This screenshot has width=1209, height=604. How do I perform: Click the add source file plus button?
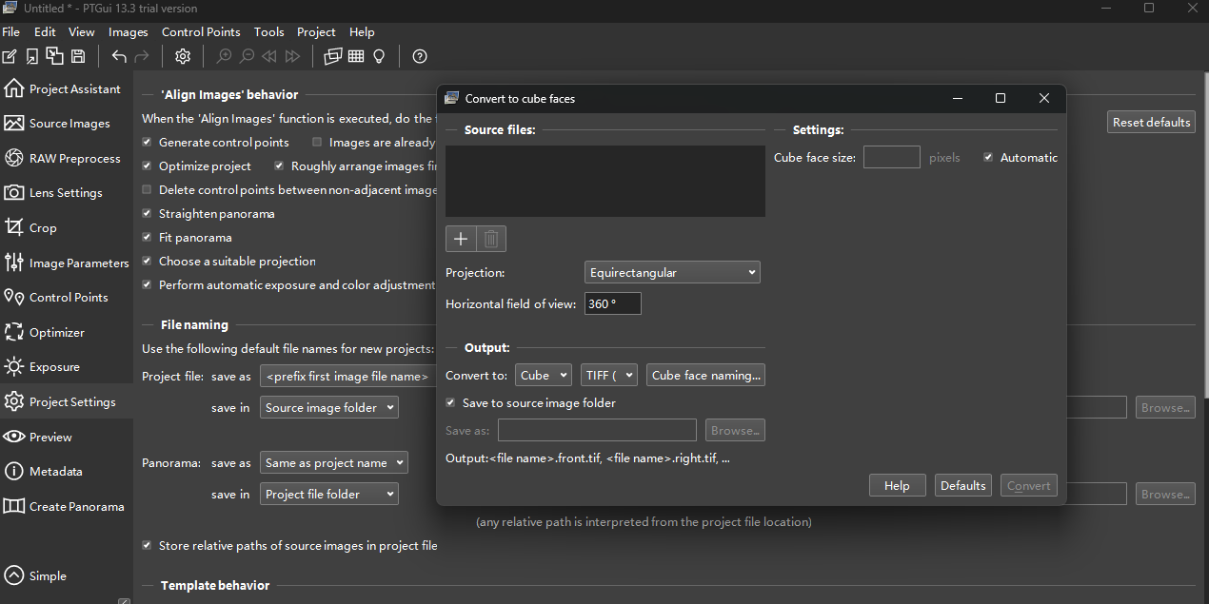(x=460, y=239)
